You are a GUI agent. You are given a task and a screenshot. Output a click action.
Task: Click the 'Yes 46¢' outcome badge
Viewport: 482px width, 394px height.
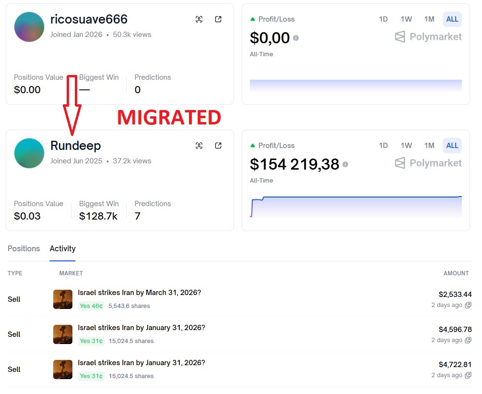[x=91, y=306]
